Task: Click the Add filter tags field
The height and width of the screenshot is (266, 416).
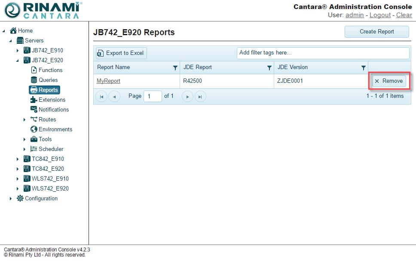Action: coord(323,53)
